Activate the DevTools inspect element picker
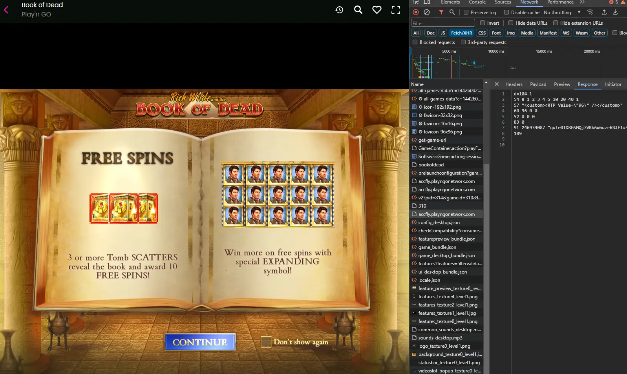Screen dimensions: 627x374 416,2
